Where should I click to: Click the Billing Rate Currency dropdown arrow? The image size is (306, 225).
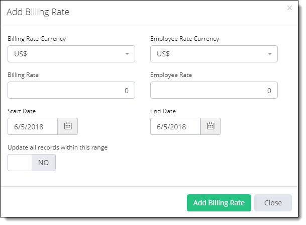point(127,54)
